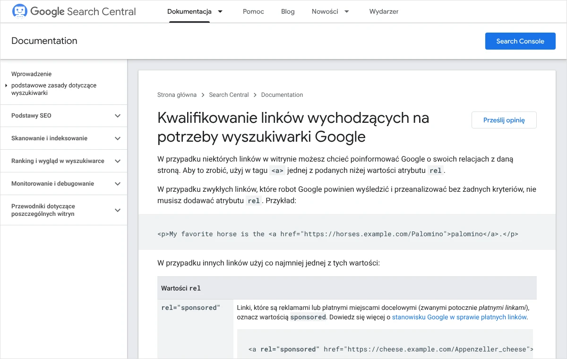The width and height of the screenshot is (567, 359).
Task: Click the page title Kwalifikowanie linków wychodzących
Action: pos(293,127)
